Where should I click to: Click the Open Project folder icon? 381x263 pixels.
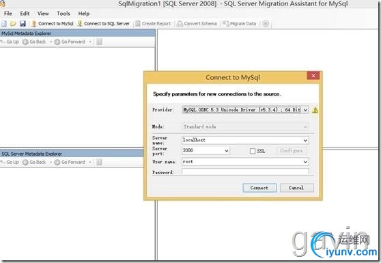13,24
